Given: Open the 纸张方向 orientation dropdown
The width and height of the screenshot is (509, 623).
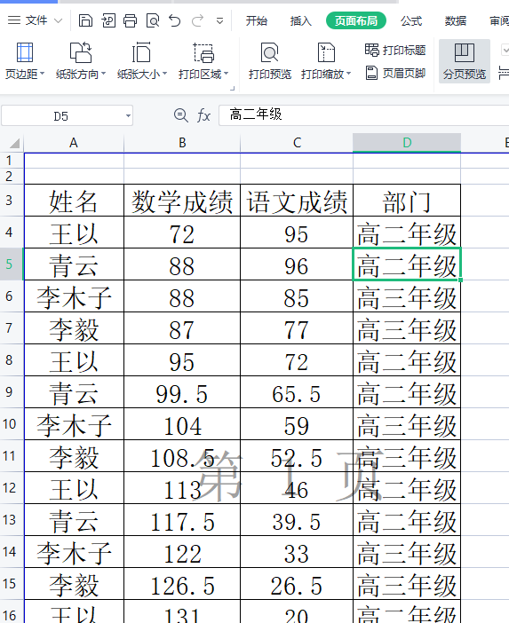Looking at the screenshot, I should [x=81, y=60].
